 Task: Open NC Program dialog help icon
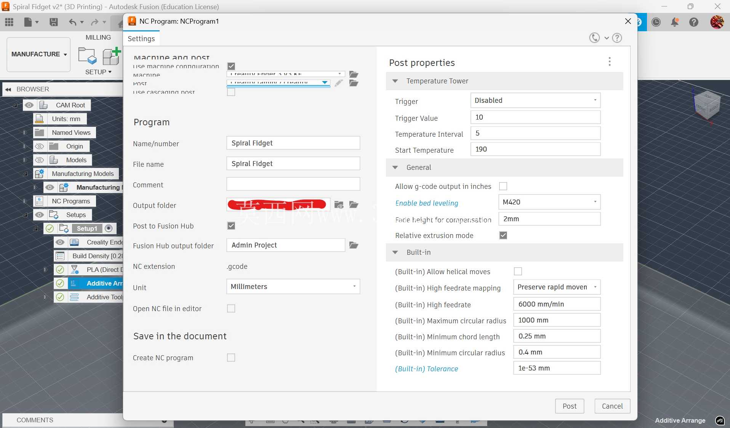pos(617,38)
